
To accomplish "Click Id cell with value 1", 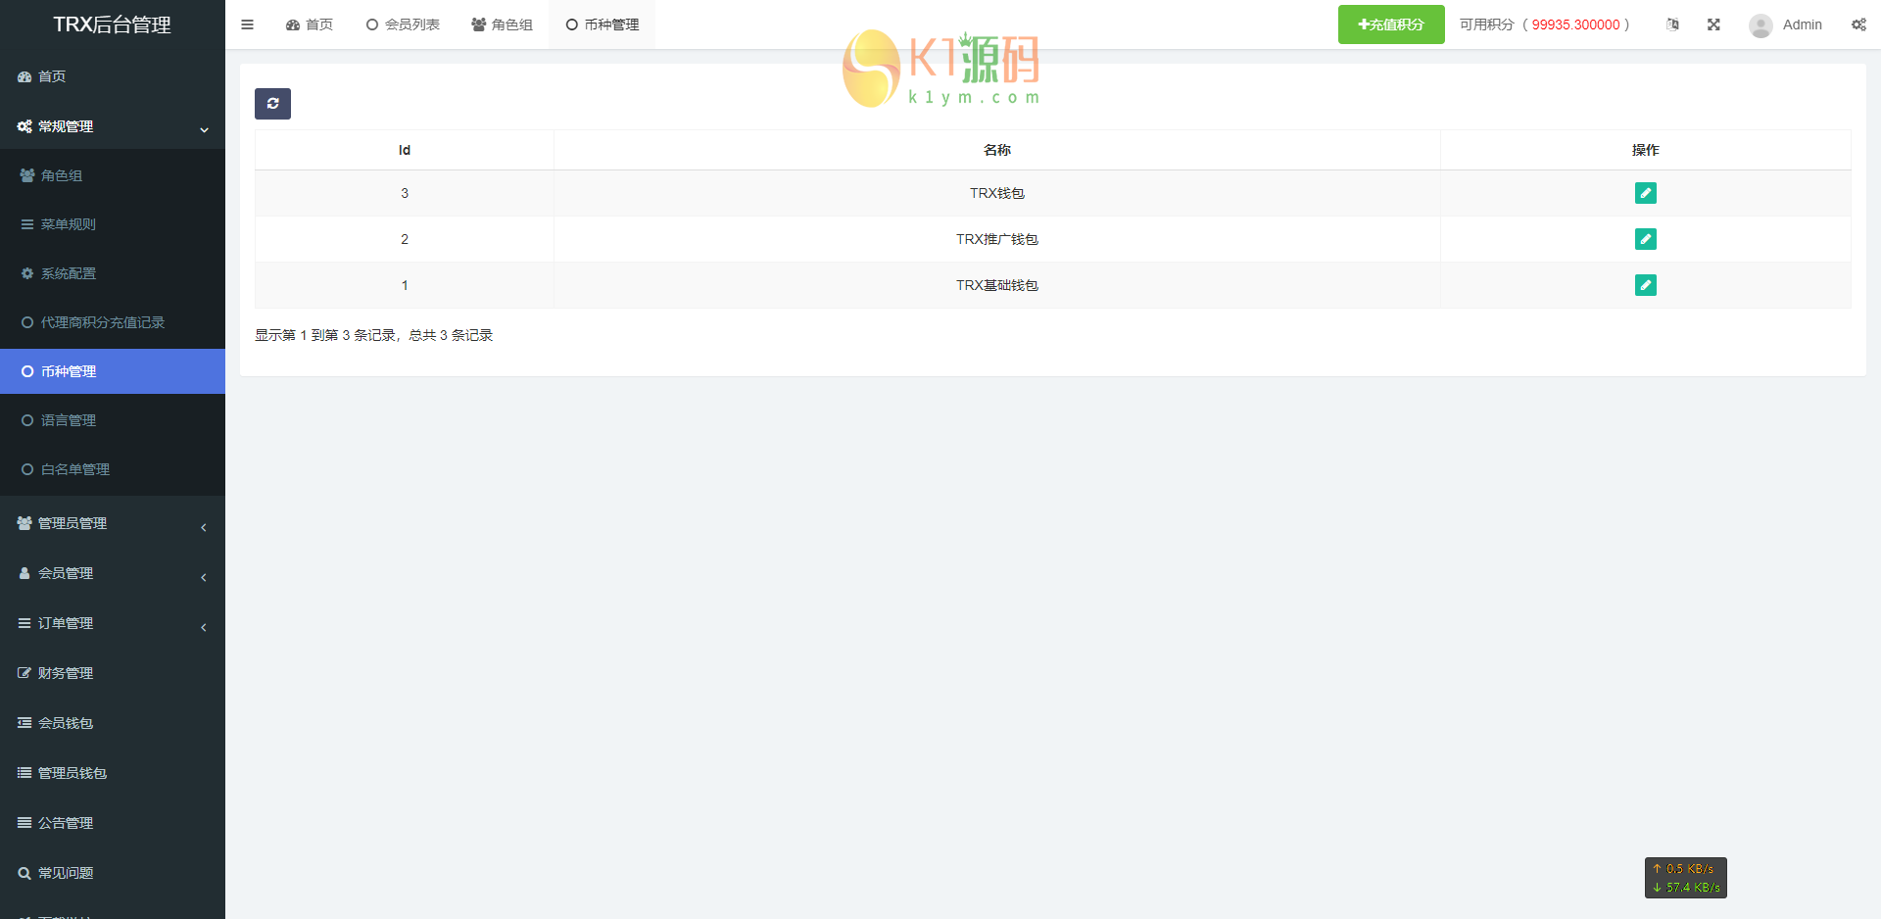I will pos(405,285).
